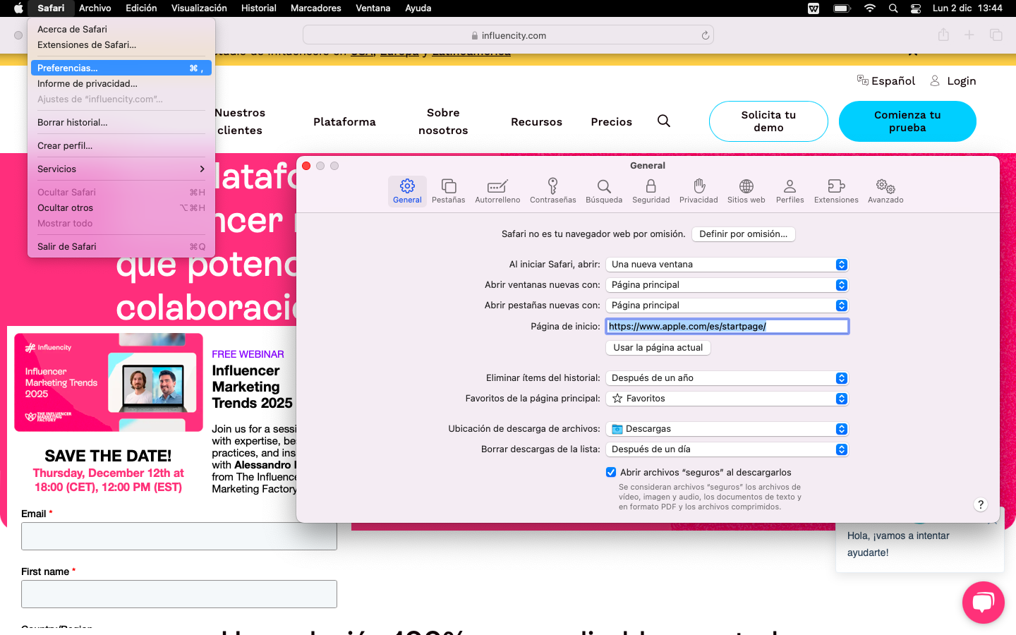Screen dimensions: 1016x635
Task: Open the Avanzado preferences pane
Action: [x=885, y=191]
